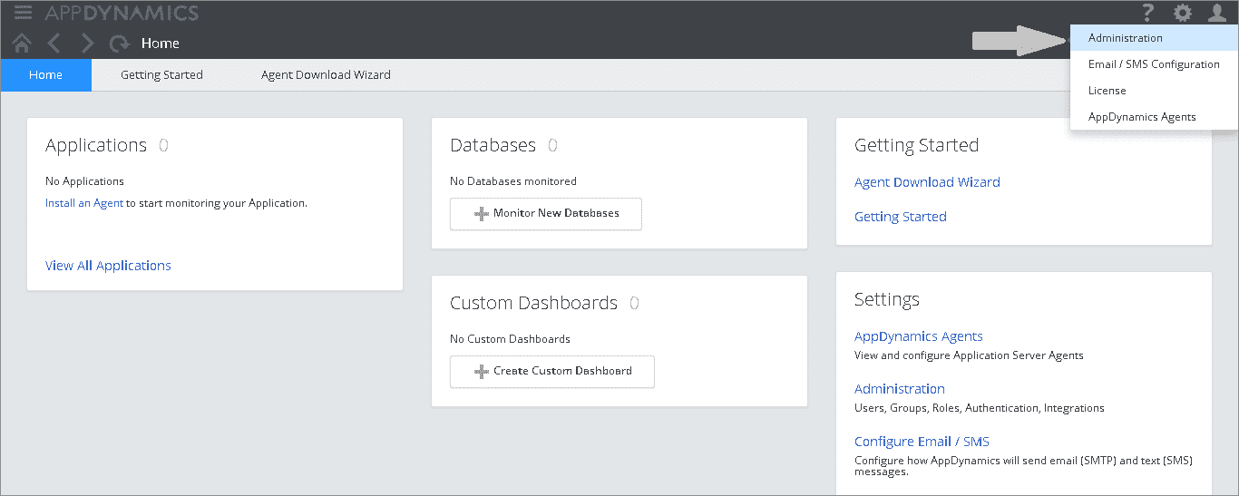Click the Applications card heading

(96, 145)
